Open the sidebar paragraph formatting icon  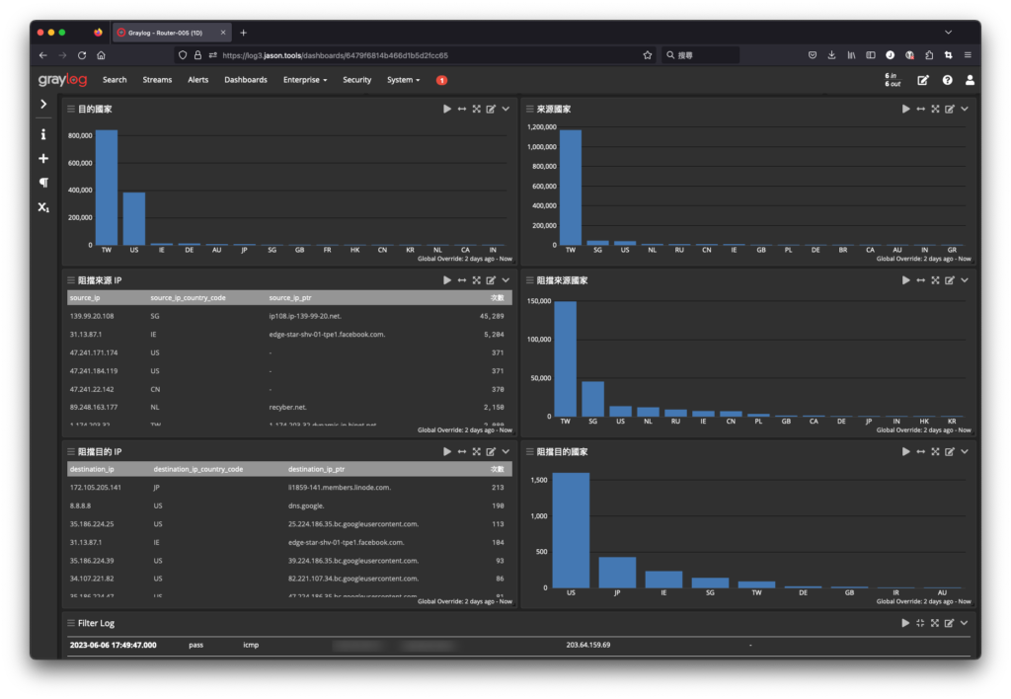[43, 183]
